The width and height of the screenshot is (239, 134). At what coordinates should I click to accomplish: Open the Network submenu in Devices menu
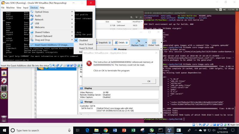[52, 19]
